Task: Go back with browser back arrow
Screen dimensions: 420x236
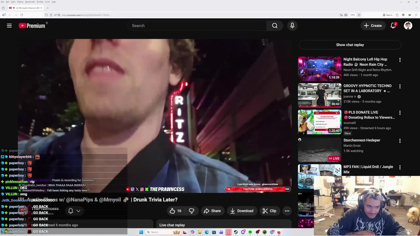Action: [10, 15]
